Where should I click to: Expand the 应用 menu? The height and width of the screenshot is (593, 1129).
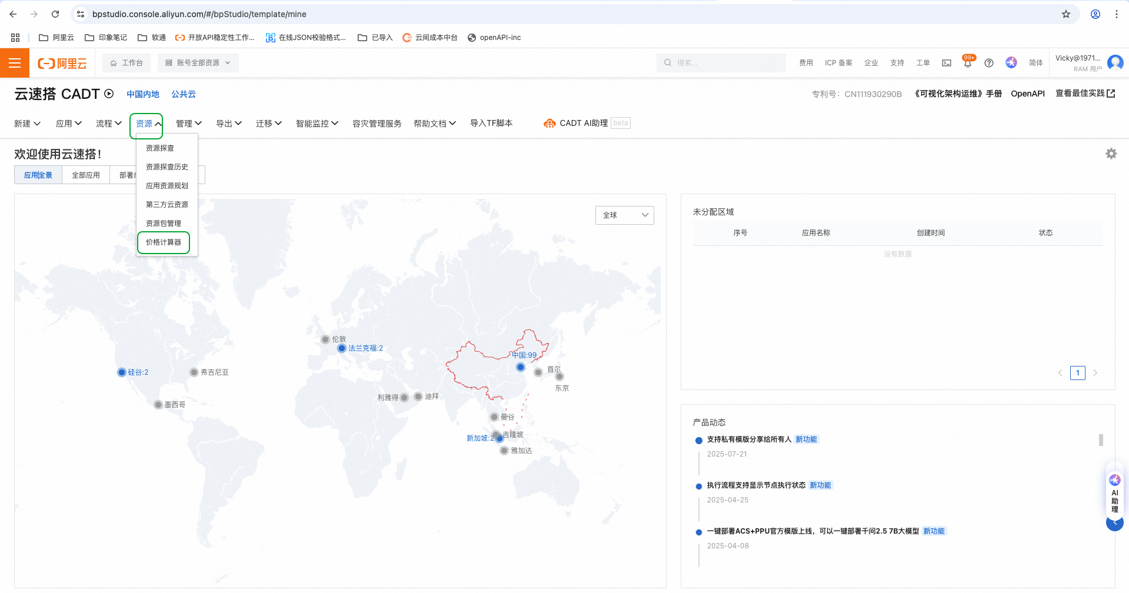click(69, 124)
